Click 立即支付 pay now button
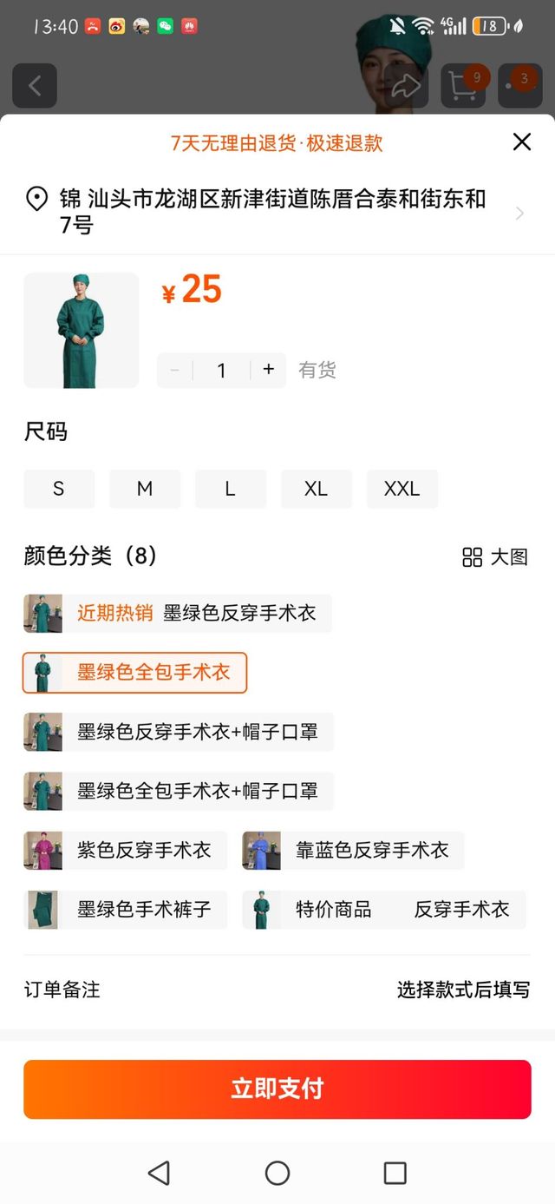 (x=277, y=1089)
